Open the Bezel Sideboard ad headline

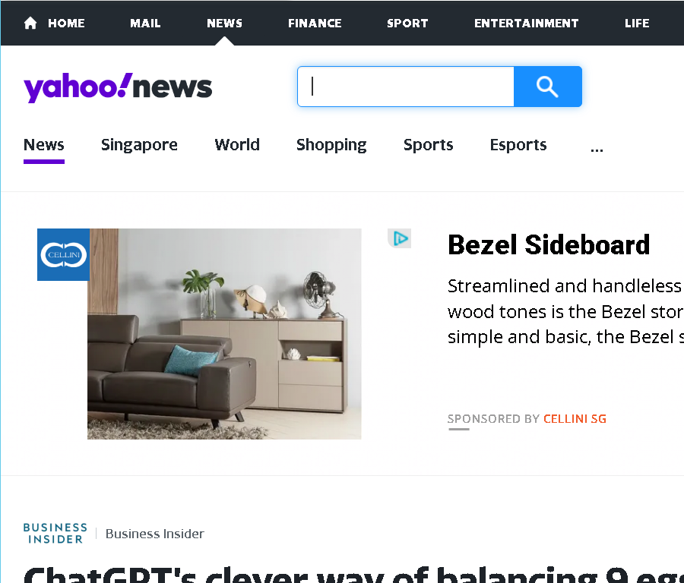(x=549, y=244)
